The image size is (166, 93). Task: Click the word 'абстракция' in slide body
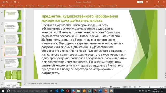tap(50, 29)
